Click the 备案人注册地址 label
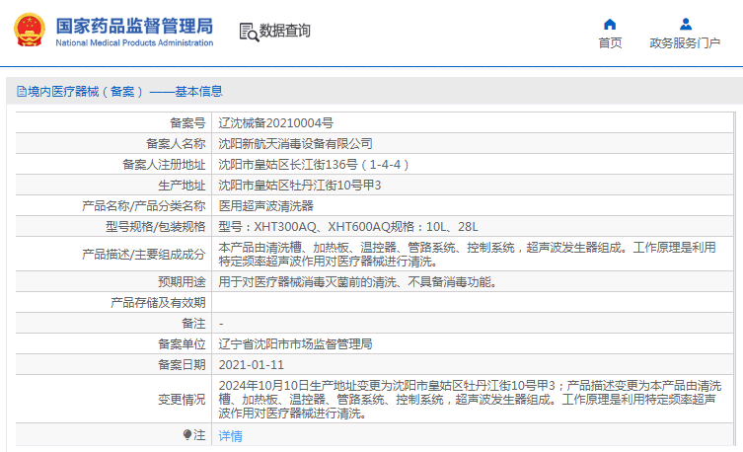The width and height of the screenshot is (743, 452). click(164, 165)
